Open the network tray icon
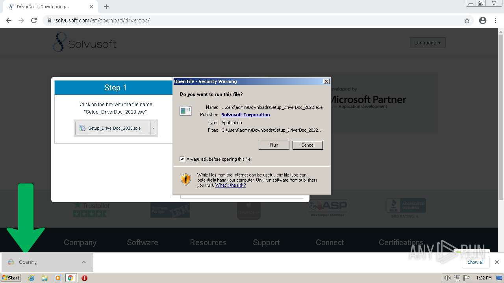This screenshot has width=504, height=283. (x=457, y=278)
